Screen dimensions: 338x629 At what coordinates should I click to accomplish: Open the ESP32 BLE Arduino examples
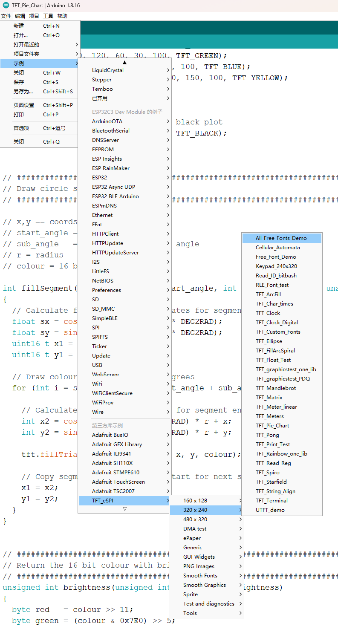coord(115,196)
